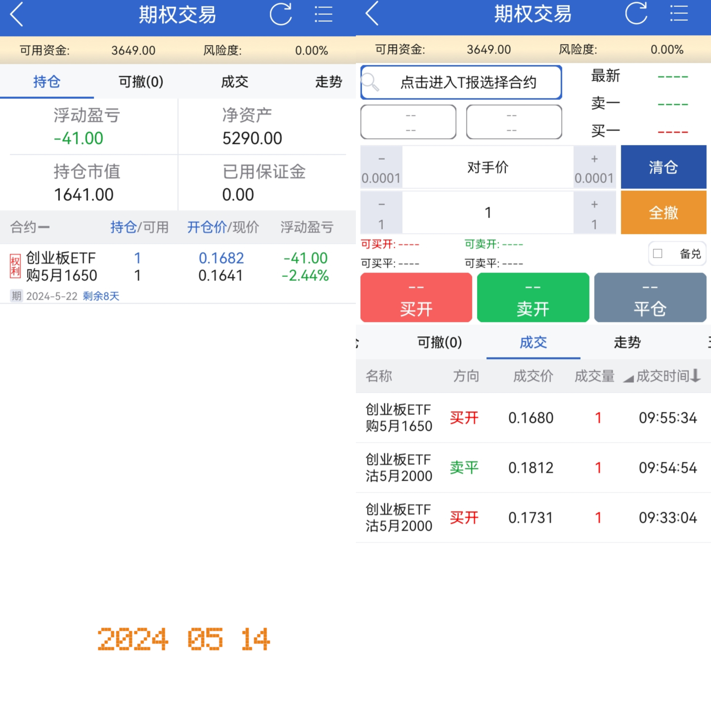Screen dimensions: 711x711
Task: Open 走势 tab on right screen
Action: point(627,342)
